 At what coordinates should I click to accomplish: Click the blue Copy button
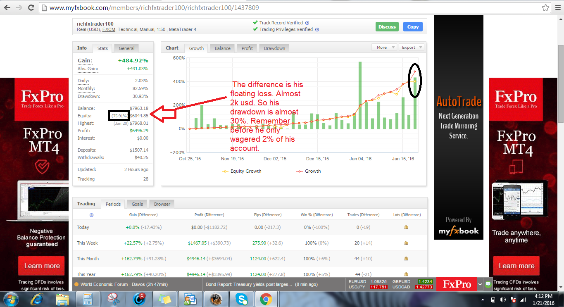pos(413,27)
